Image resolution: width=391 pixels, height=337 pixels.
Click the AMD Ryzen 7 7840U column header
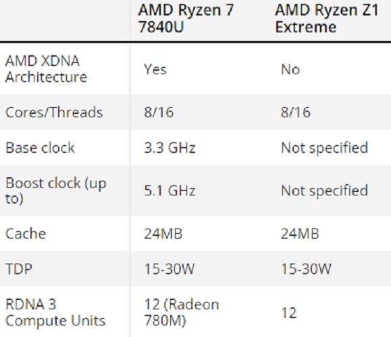tap(186, 19)
